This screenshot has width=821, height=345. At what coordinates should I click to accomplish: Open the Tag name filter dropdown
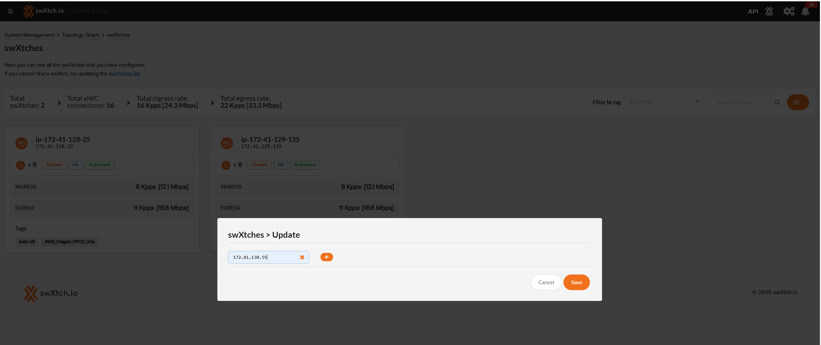664,102
